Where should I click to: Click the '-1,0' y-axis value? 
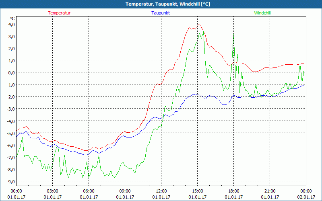click(x=11, y=85)
